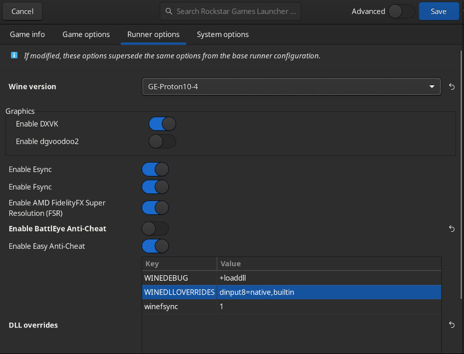Click the Enable Easy Anti-Cheat label
Image resolution: width=464 pixels, height=354 pixels.
(47, 246)
